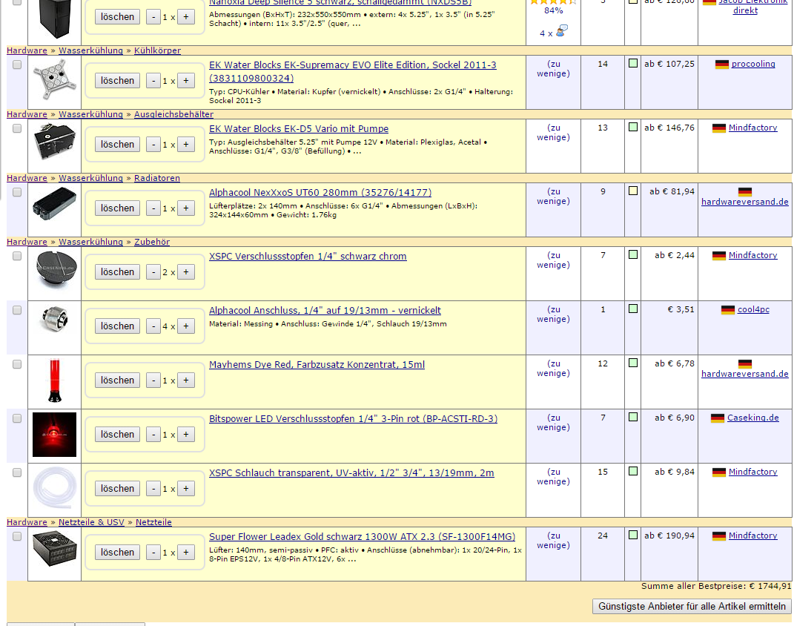Go to Zubehör category breadcrumb

(x=152, y=242)
